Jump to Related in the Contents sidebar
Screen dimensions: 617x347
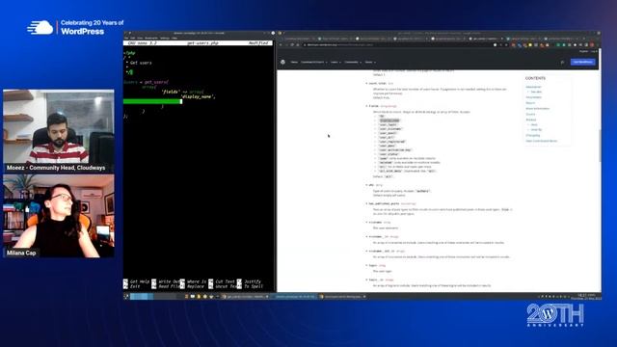pyautogui.click(x=531, y=120)
